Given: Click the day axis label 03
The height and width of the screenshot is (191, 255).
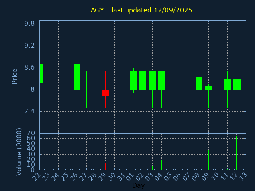Looking at the screenshot, I should point(149,177).
